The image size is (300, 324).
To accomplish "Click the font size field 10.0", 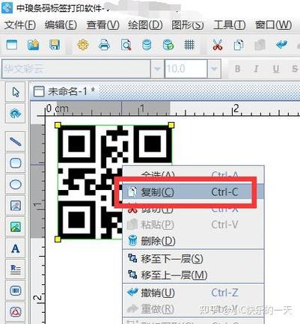I will coord(186,69).
